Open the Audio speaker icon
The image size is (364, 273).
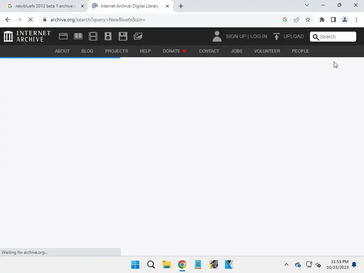(108, 36)
